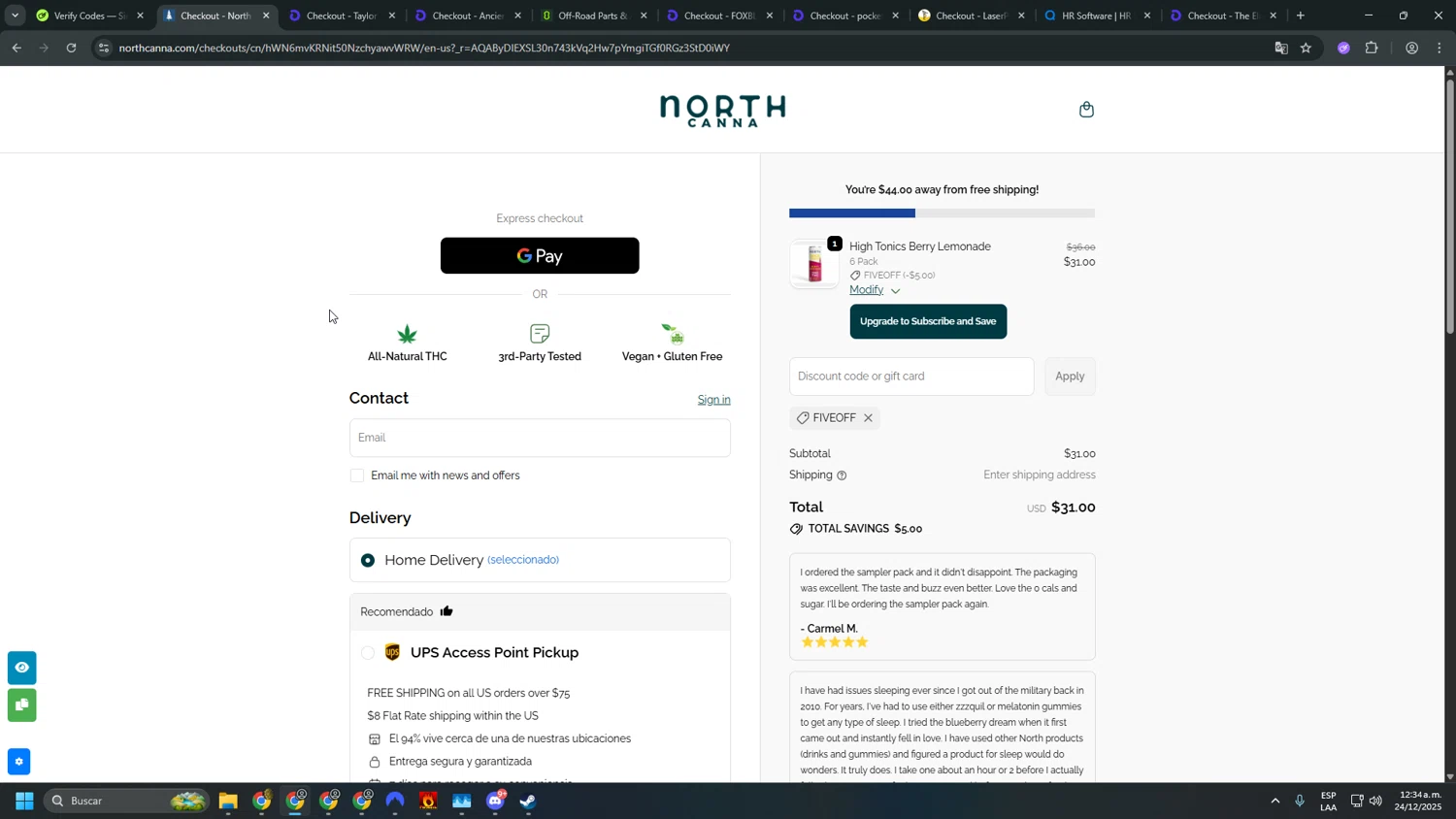Pay with Google Pay express checkout
This screenshot has width=1456, height=819.
pyautogui.click(x=540, y=255)
